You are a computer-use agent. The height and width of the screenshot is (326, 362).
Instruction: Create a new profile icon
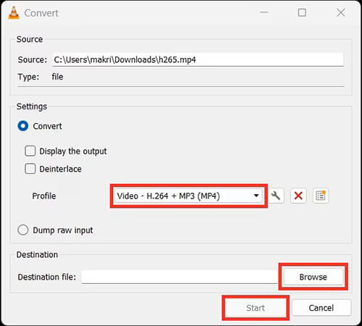tap(321, 196)
